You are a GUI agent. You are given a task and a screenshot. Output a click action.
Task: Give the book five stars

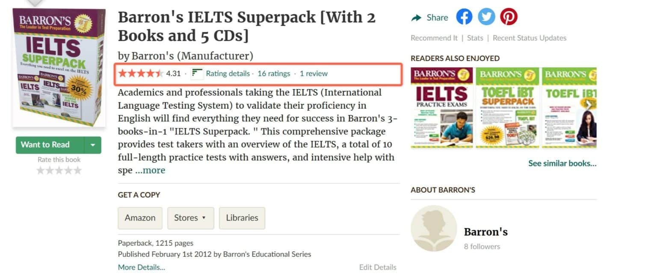[78, 170]
